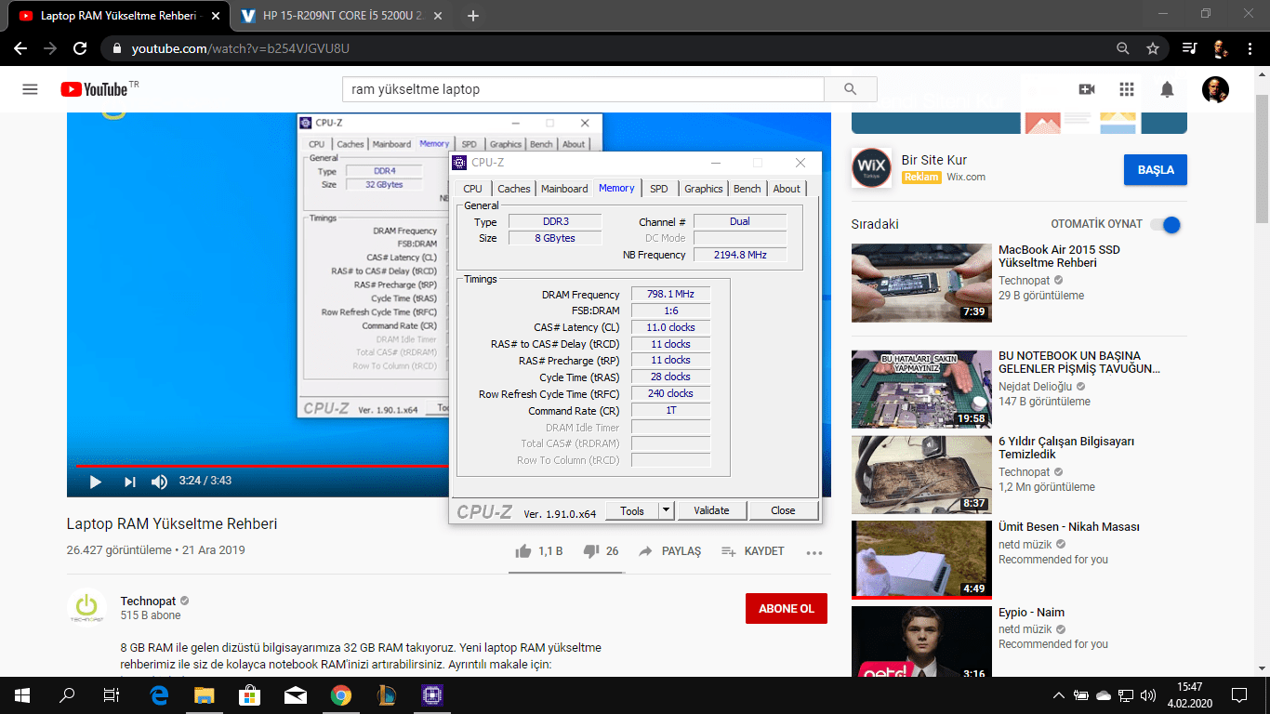
Task: Bookmark this page with the star icon
Action: [x=1153, y=48]
